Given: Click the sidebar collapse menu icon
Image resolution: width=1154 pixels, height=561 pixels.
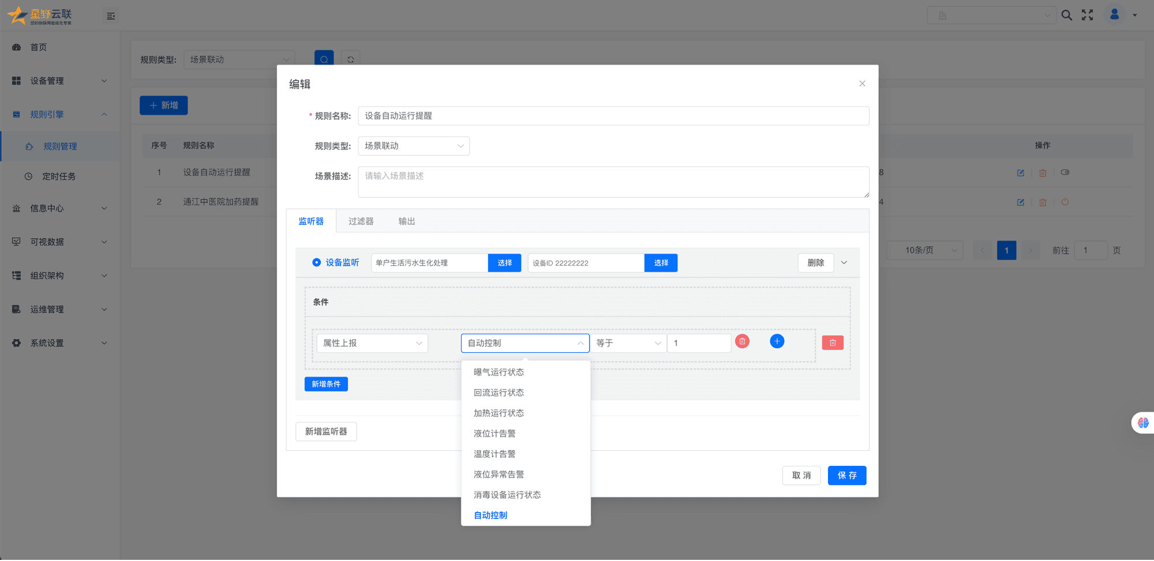Looking at the screenshot, I should click(x=111, y=16).
